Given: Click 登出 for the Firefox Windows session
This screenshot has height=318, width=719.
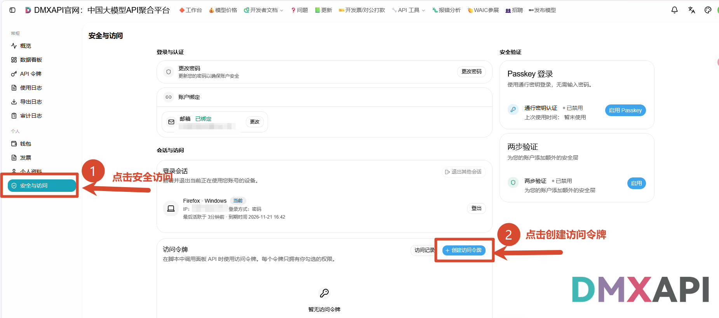Looking at the screenshot, I should coord(476,209).
